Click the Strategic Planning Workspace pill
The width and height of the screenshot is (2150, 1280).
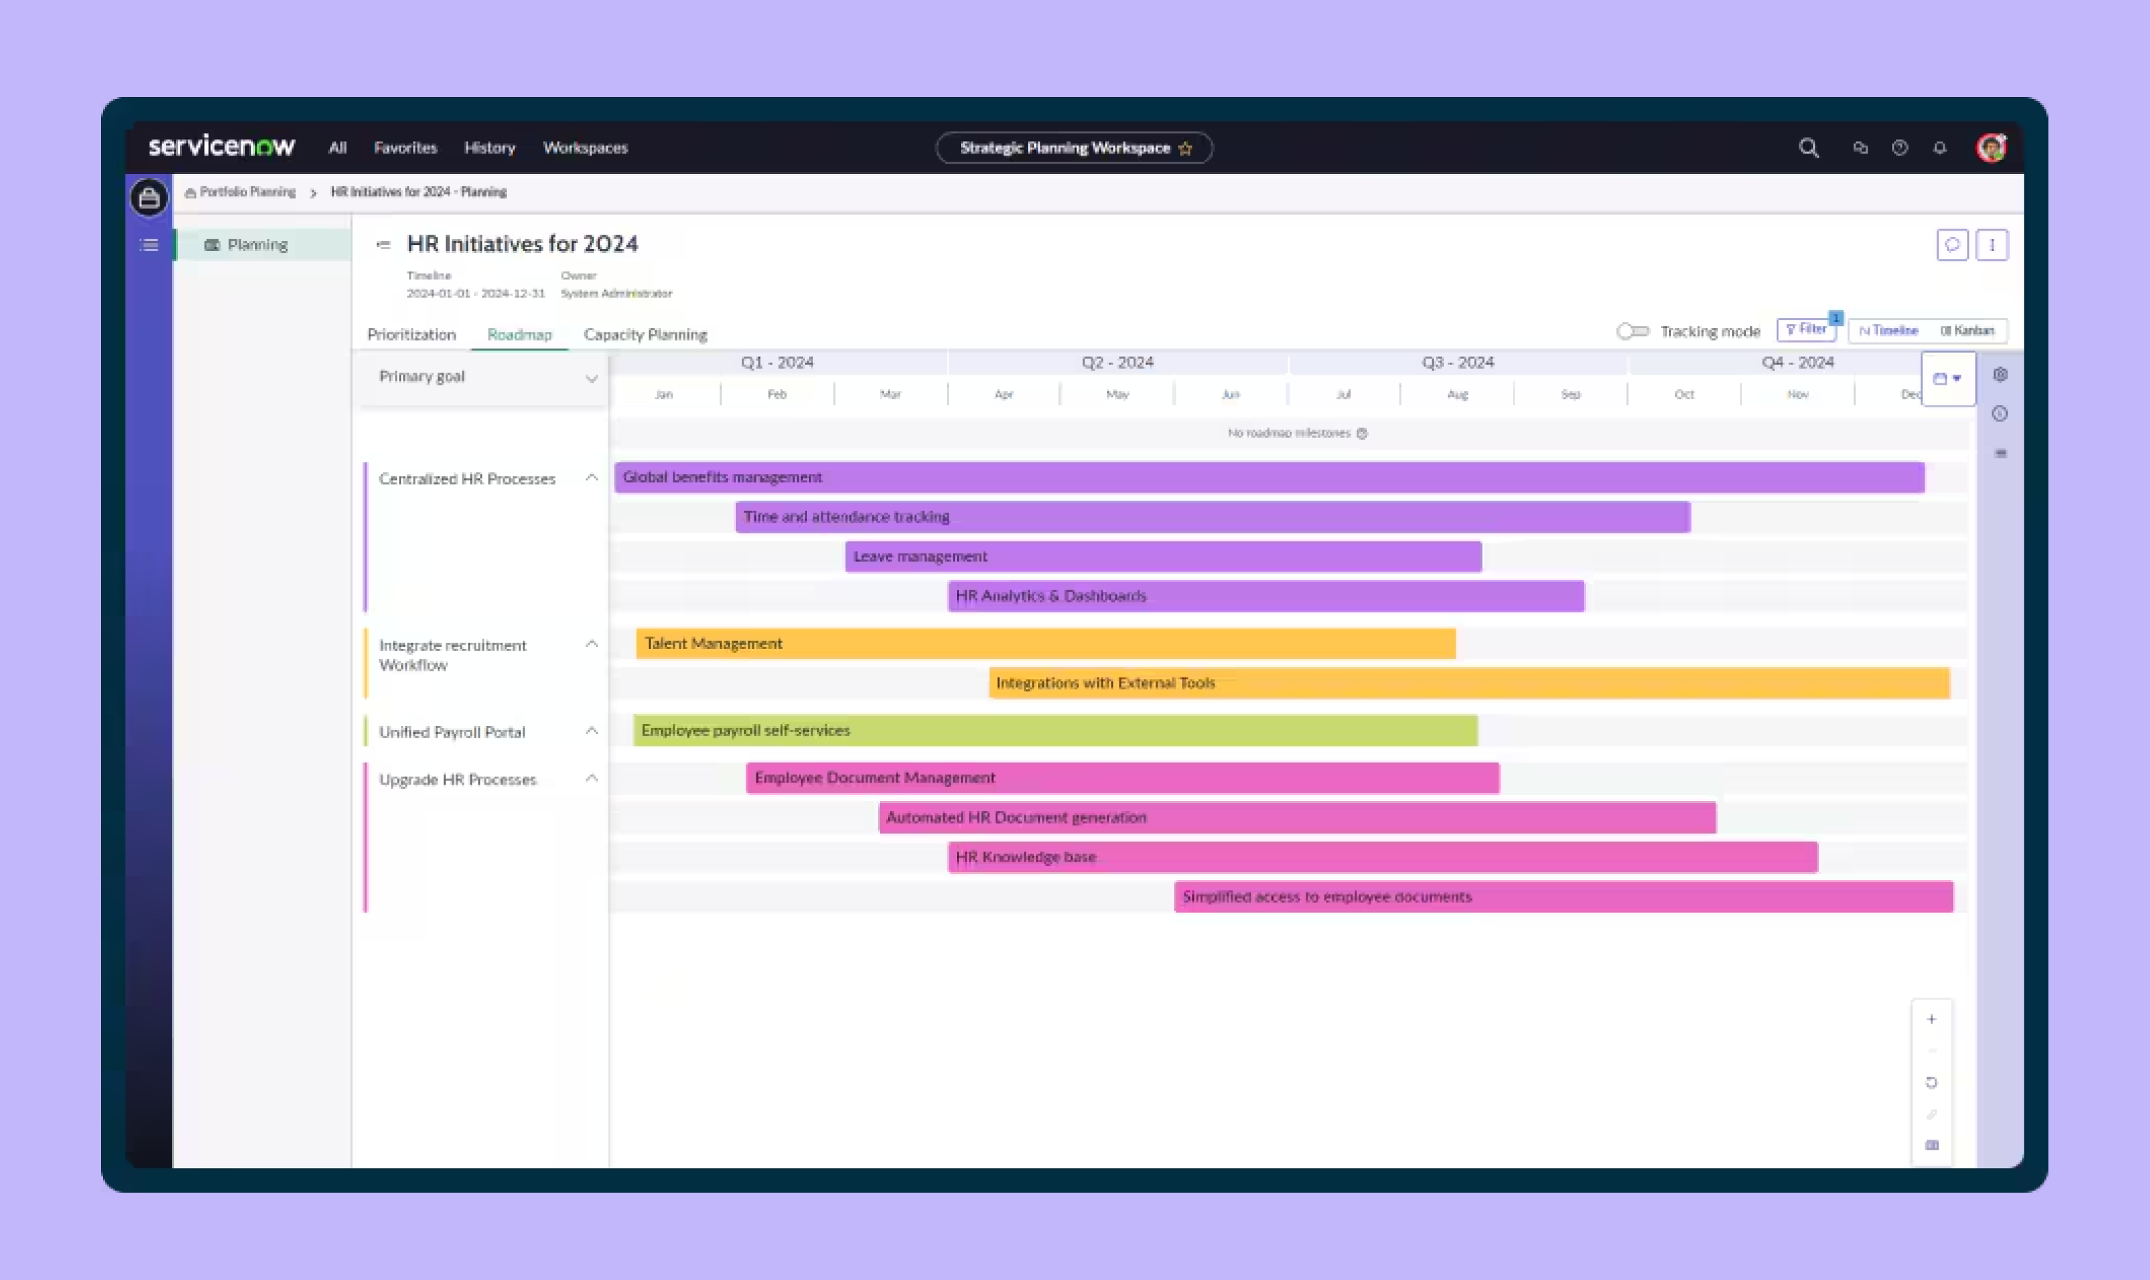(1073, 148)
